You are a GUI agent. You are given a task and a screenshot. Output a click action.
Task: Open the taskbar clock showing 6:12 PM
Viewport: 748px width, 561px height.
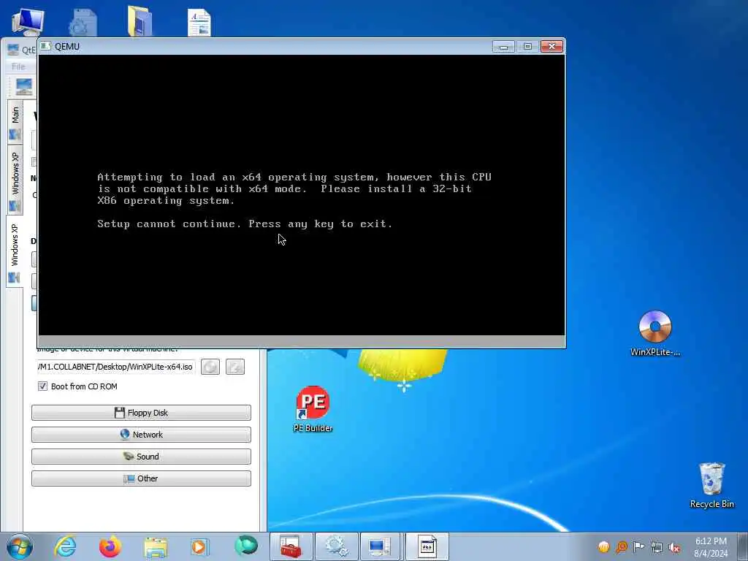click(x=711, y=547)
